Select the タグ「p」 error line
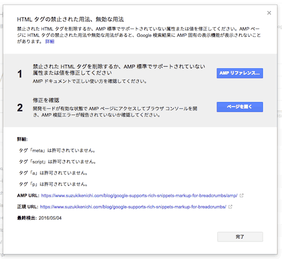 (x=53, y=184)
